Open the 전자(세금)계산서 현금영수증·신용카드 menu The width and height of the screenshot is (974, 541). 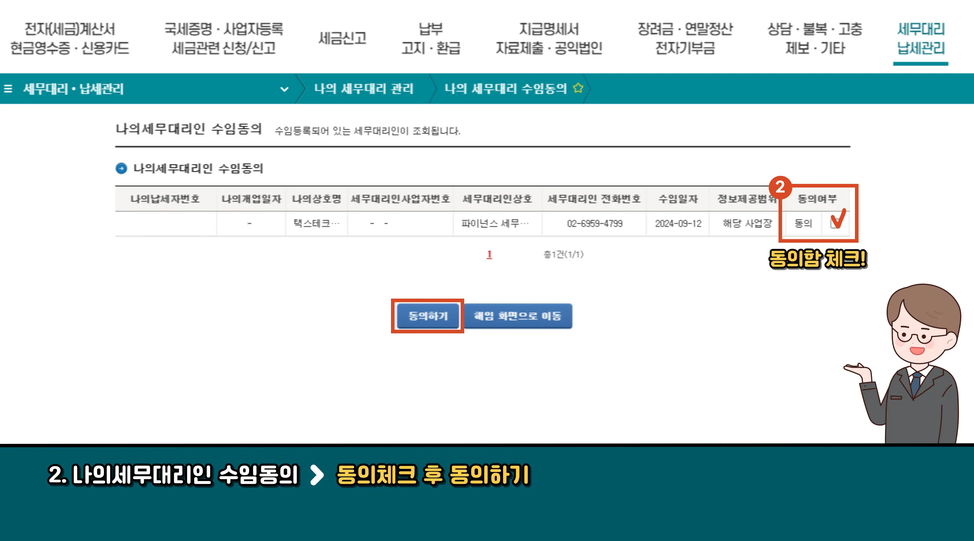pyautogui.click(x=70, y=38)
